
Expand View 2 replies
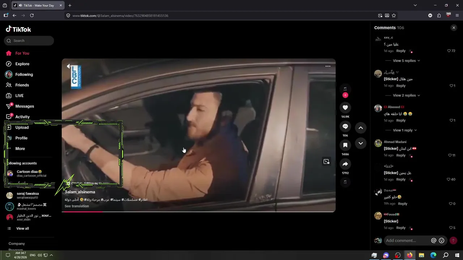pos(407,95)
